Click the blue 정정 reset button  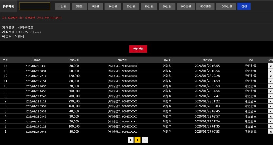[244, 6]
